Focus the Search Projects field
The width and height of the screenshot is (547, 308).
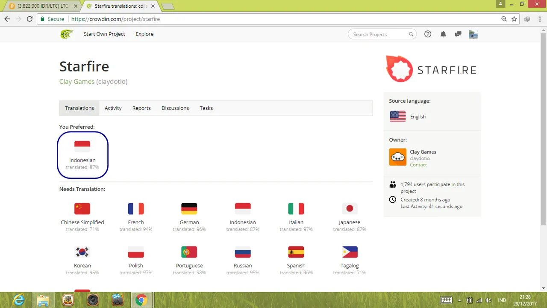pyautogui.click(x=382, y=34)
